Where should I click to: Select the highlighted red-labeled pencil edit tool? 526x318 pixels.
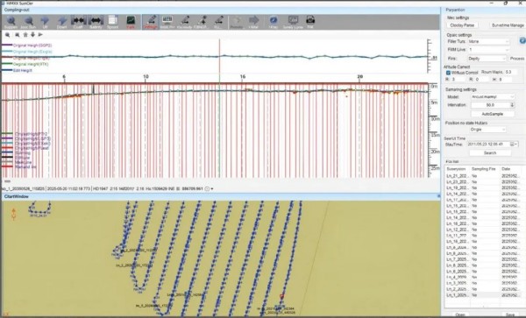point(152,21)
